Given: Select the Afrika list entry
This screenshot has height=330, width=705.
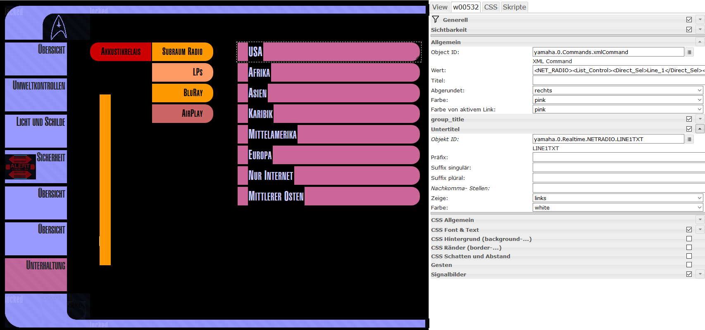Looking at the screenshot, I should (329, 72).
